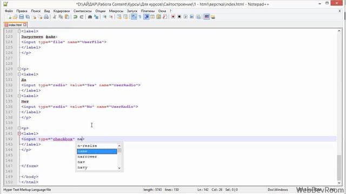The width and height of the screenshot is (346, 194).
Task: Select the index.html document tab
Action: pyautogui.click(x=15, y=25)
